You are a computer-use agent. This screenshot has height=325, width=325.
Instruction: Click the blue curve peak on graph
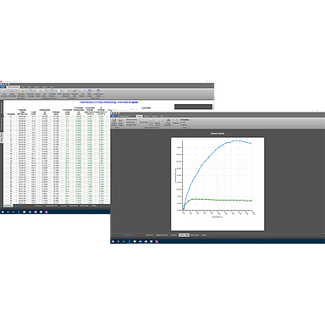[236, 140]
